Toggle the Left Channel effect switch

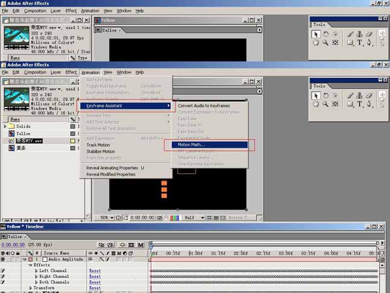(3, 271)
